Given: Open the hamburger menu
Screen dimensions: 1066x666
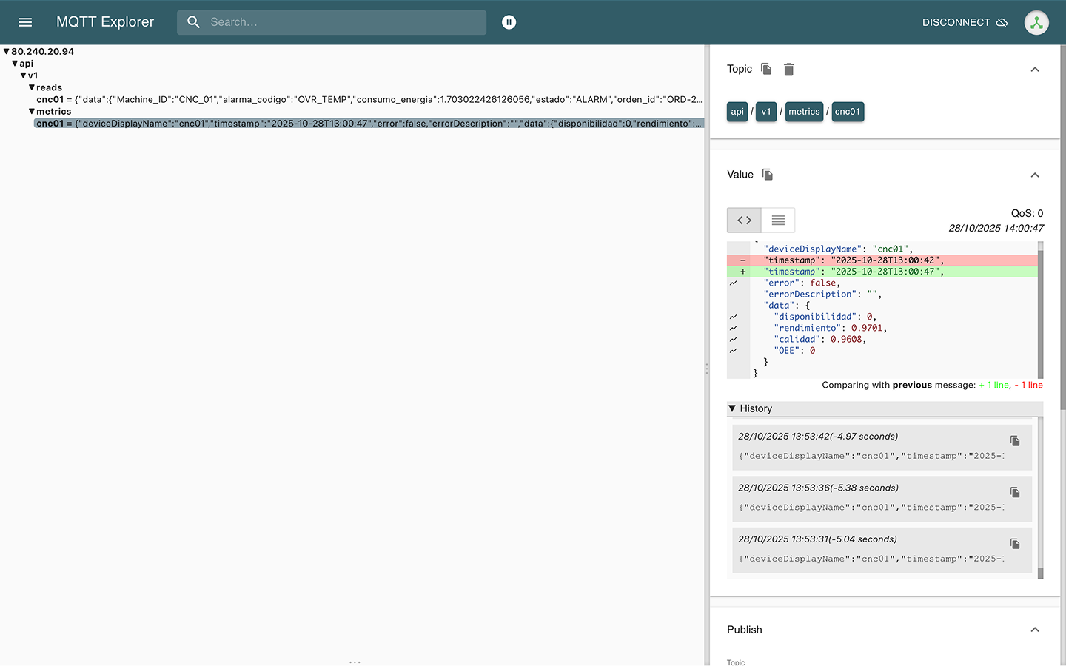Looking at the screenshot, I should (25, 22).
